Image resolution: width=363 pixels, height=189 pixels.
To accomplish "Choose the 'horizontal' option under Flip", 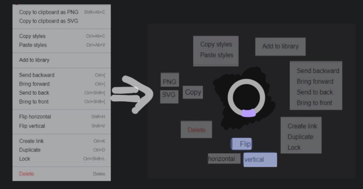I will [x=224, y=158].
